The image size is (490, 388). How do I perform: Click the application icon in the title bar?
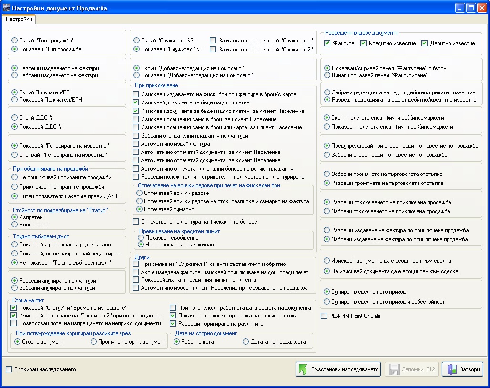pyautogui.click(x=6, y=8)
